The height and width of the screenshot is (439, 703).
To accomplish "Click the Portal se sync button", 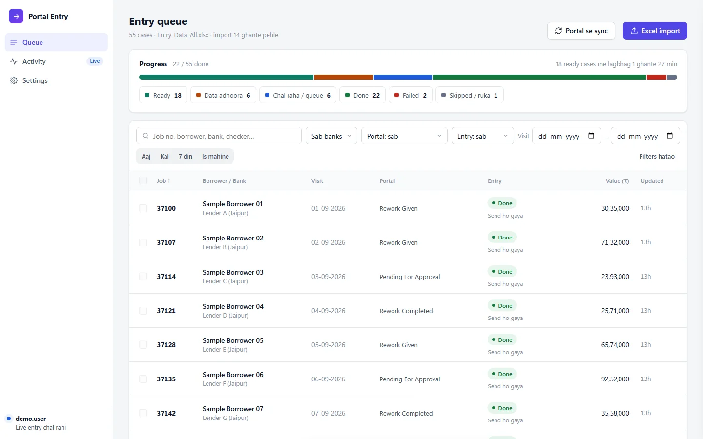I will [581, 31].
